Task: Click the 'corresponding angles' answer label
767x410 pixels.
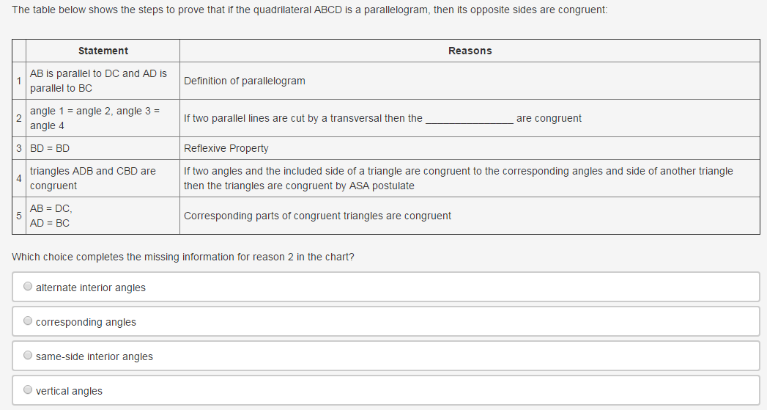Action: (x=86, y=322)
